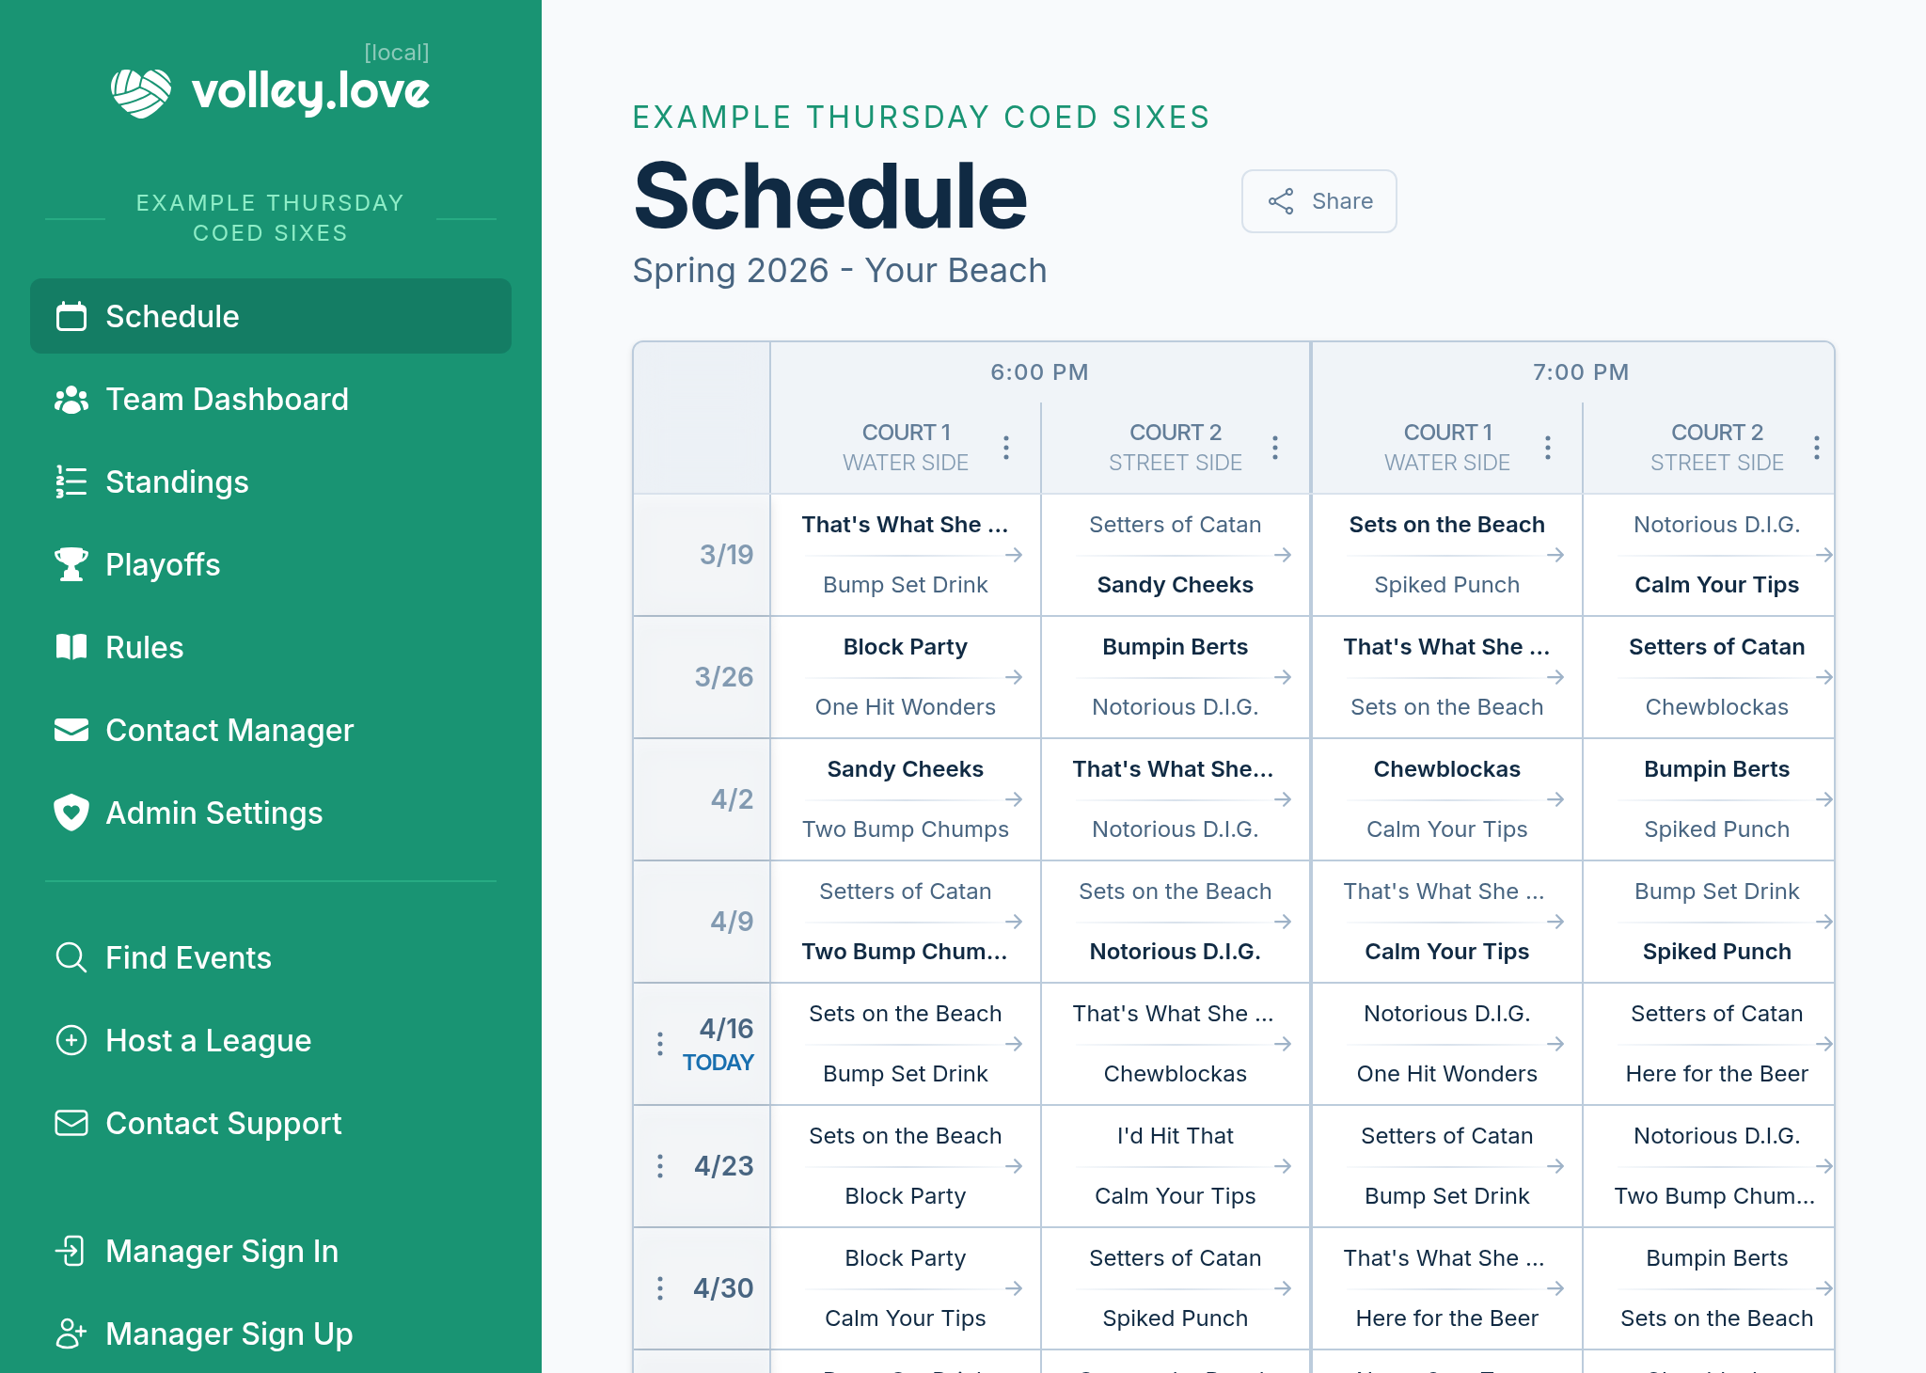Navigate to Team Dashboard
The image size is (1926, 1373).
point(227,399)
